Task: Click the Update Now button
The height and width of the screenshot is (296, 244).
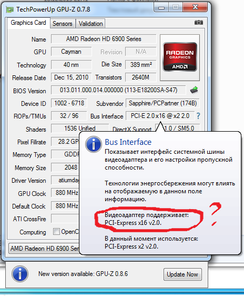Action: (182, 274)
